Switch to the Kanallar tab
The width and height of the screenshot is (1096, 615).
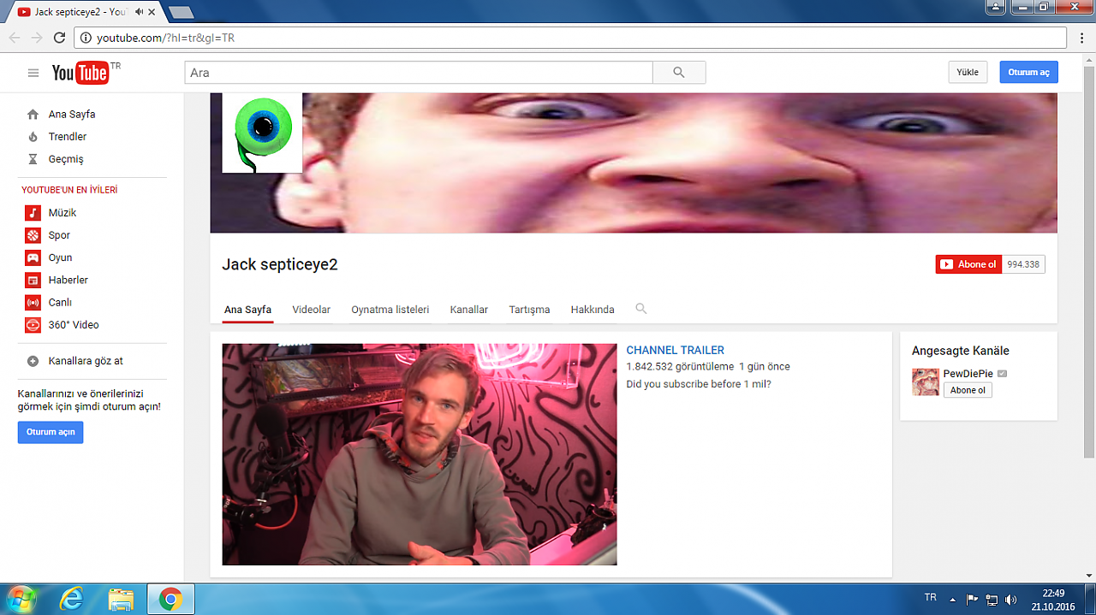coord(469,310)
